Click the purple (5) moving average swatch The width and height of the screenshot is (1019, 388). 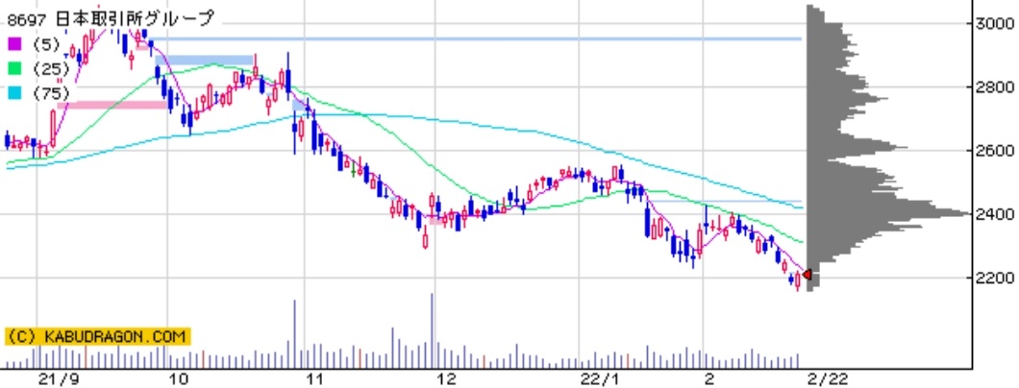pyautogui.click(x=14, y=45)
